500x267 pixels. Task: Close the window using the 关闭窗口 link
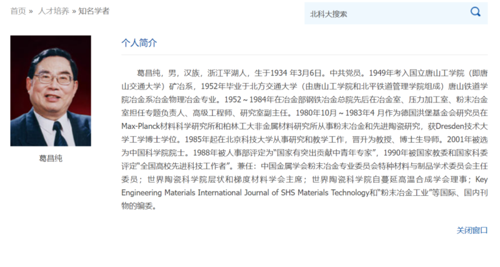472,230
